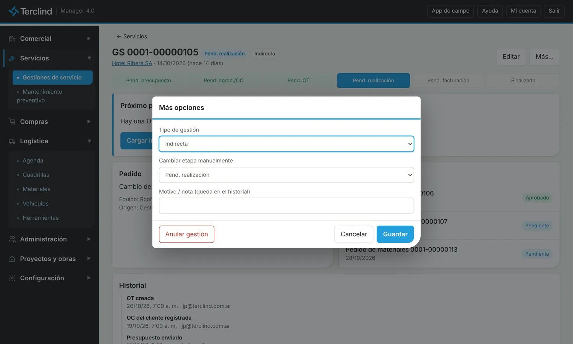Open Mi cuenta

click(x=523, y=11)
